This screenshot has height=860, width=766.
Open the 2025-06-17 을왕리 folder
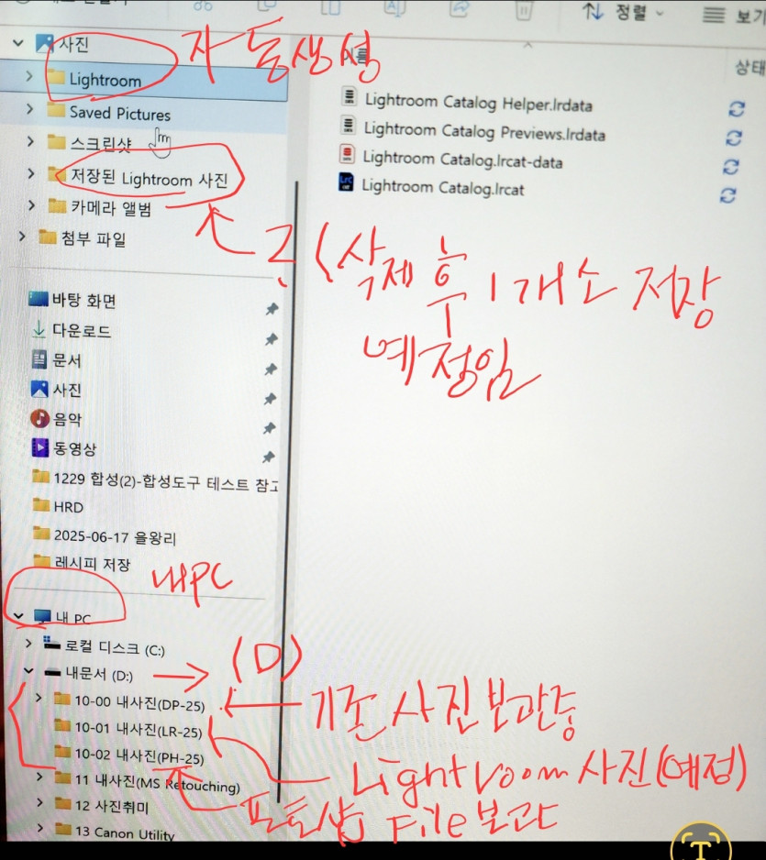pos(116,535)
